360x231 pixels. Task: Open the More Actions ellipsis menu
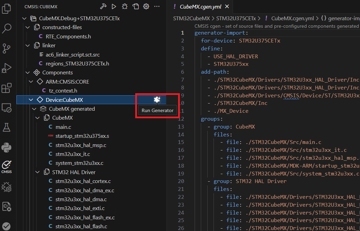pos(157,6)
